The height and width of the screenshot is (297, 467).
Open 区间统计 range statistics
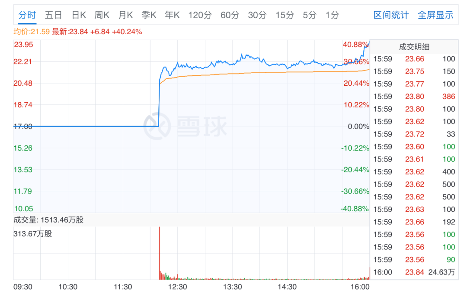click(391, 15)
